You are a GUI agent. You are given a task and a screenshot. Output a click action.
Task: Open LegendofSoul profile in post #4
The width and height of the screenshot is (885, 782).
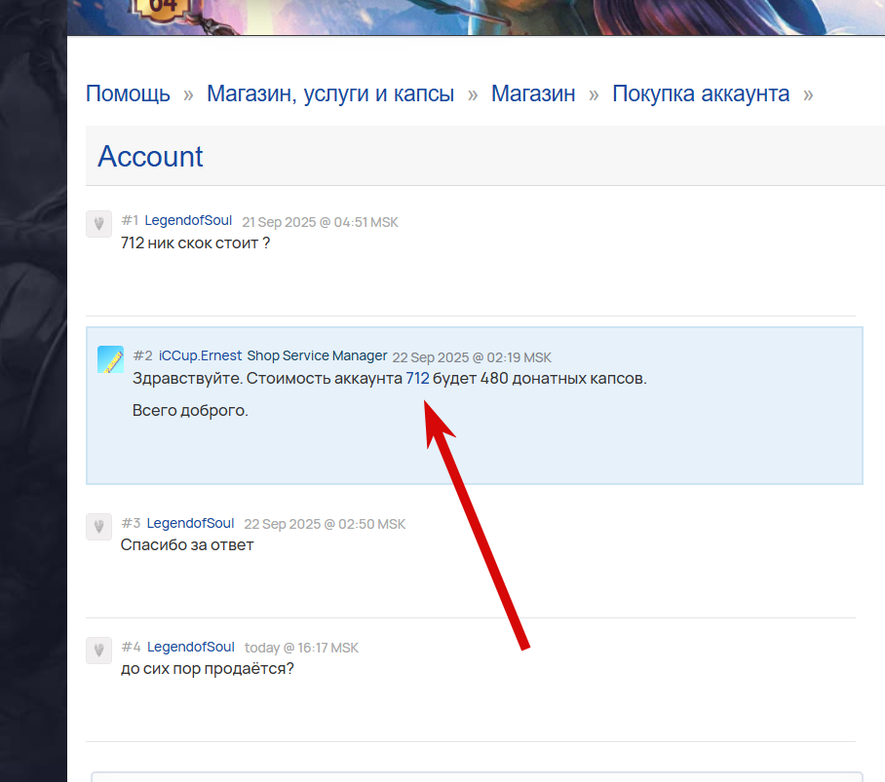click(191, 647)
